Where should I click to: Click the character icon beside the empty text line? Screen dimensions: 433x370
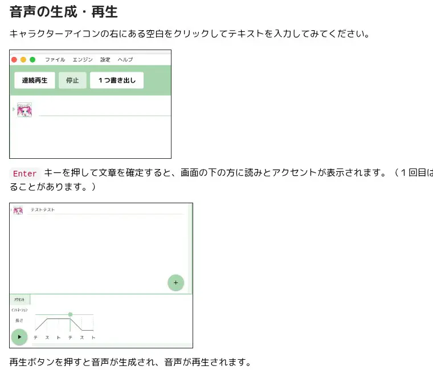[x=24, y=110]
